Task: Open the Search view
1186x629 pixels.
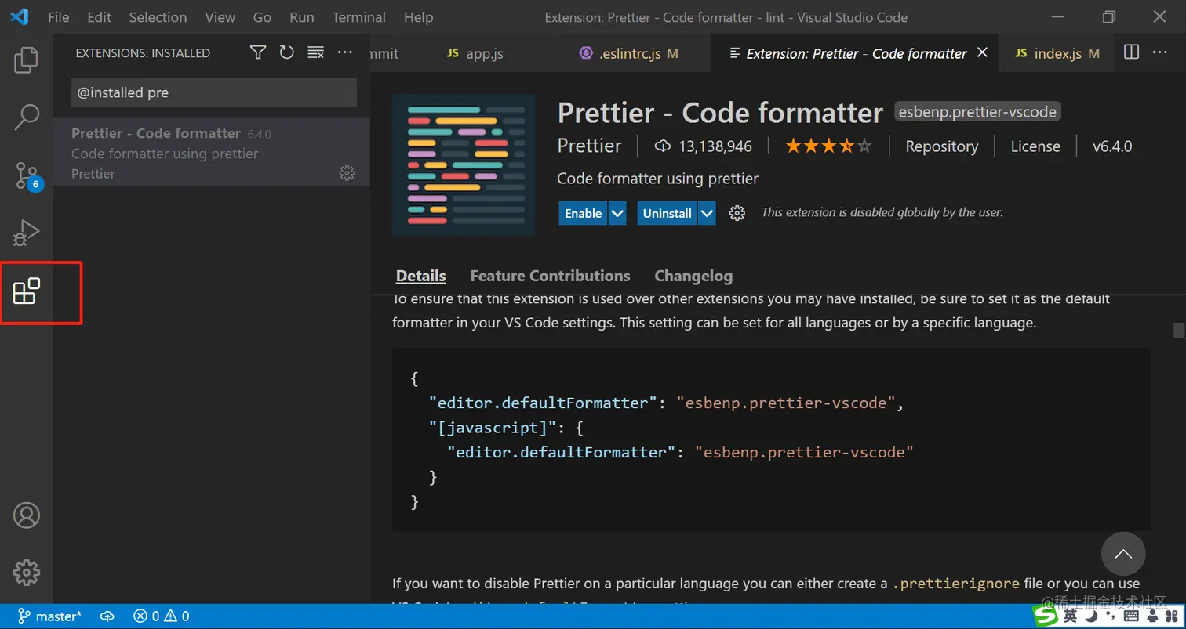Action: point(26,116)
